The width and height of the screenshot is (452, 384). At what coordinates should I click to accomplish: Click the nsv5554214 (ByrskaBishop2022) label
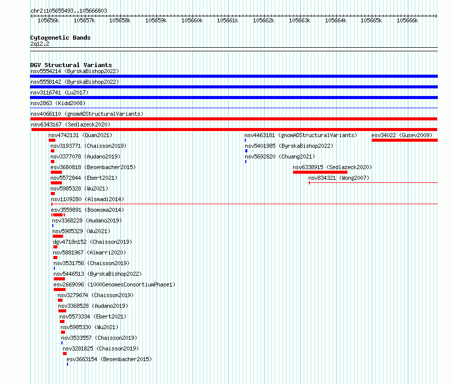click(75, 71)
